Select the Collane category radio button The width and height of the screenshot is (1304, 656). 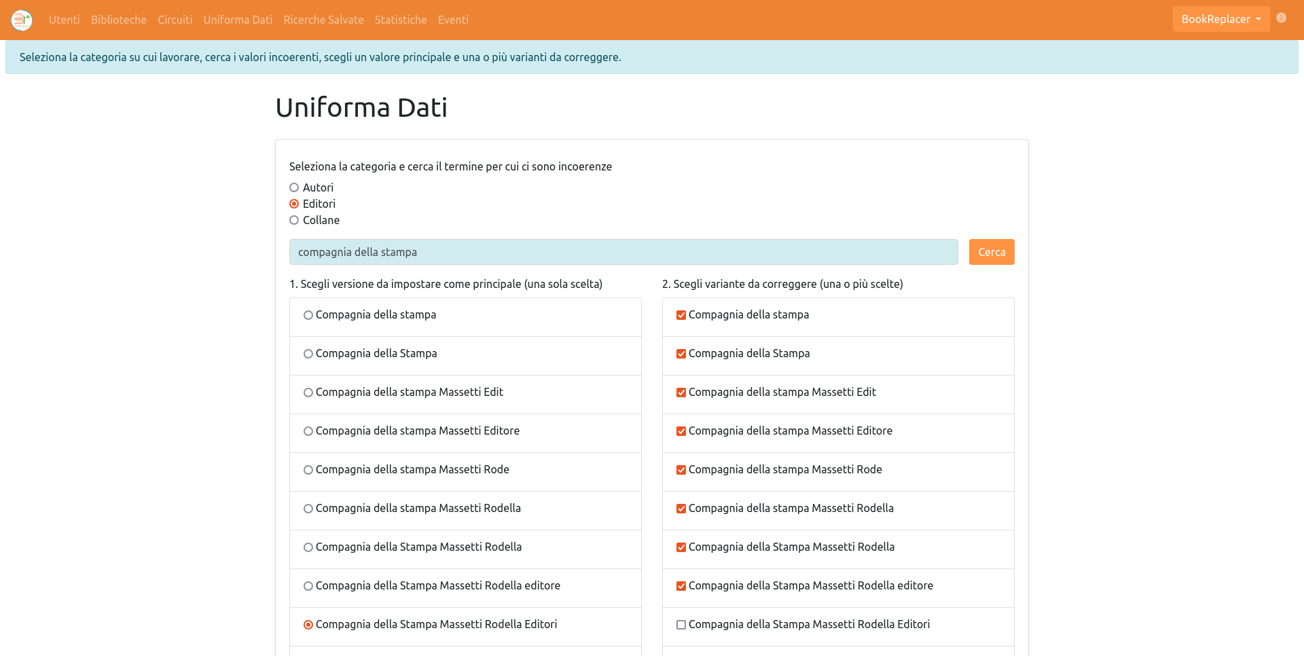click(x=294, y=220)
